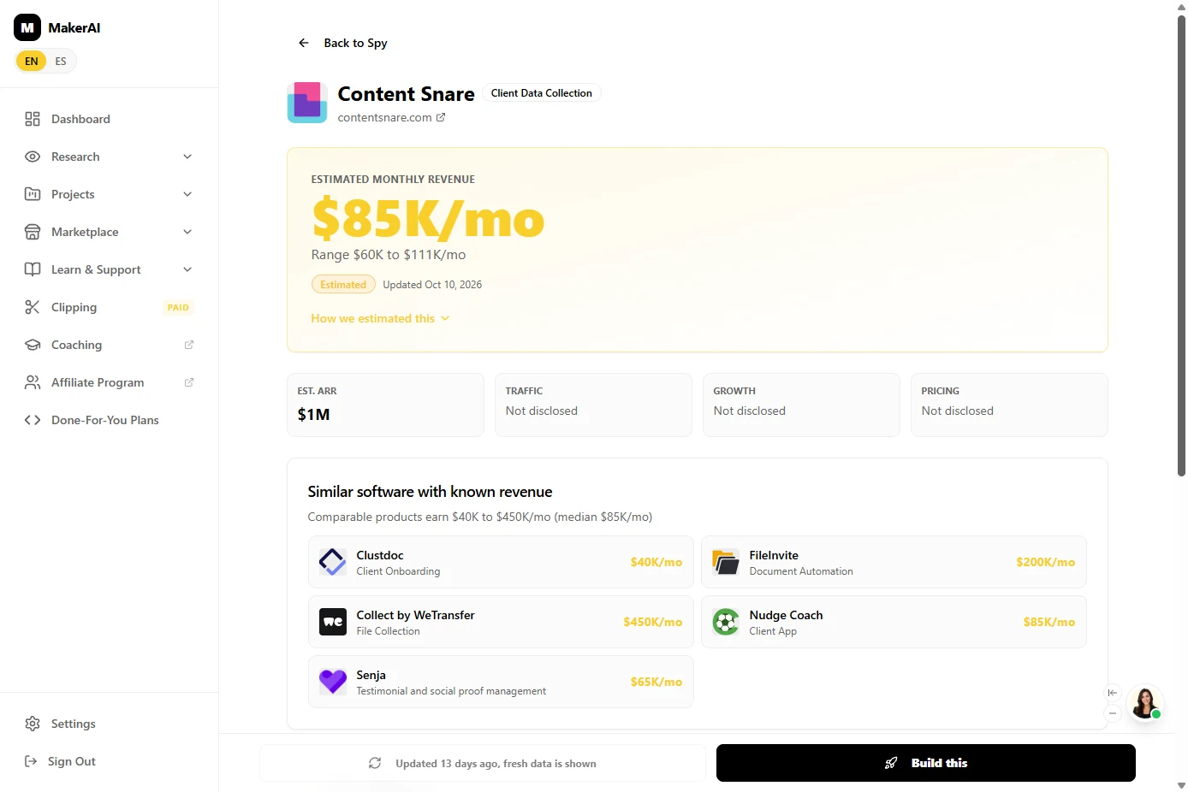This screenshot has height=792, width=1188.
Task: Click the Senja heart logo
Action: point(333,682)
